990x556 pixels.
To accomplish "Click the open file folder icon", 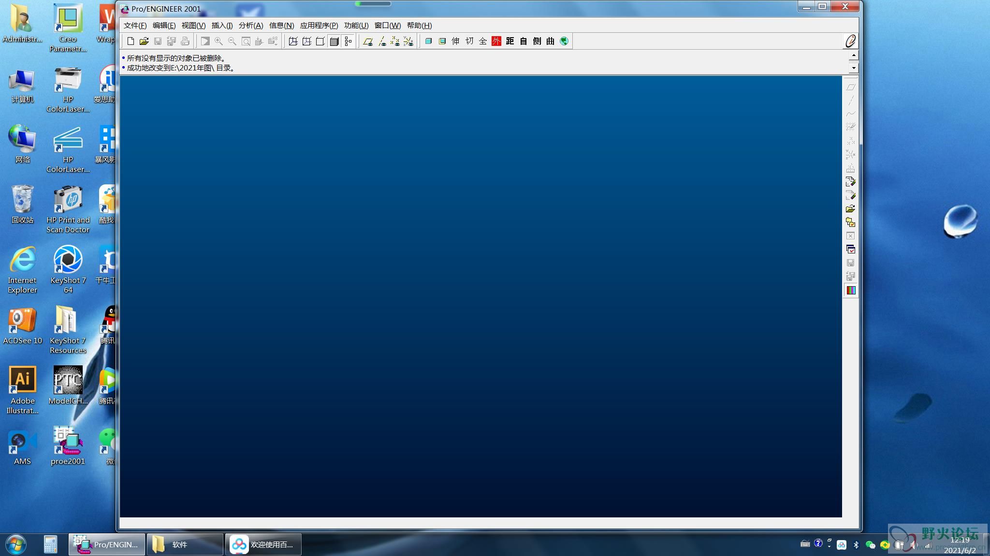I will point(144,42).
